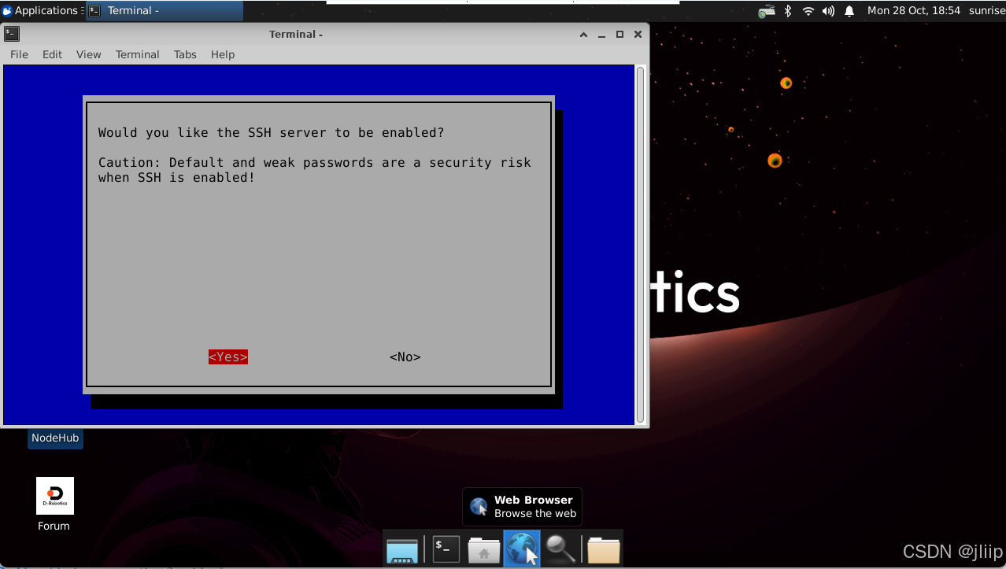
Task: Open the Tabs menu
Action: (x=186, y=54)
